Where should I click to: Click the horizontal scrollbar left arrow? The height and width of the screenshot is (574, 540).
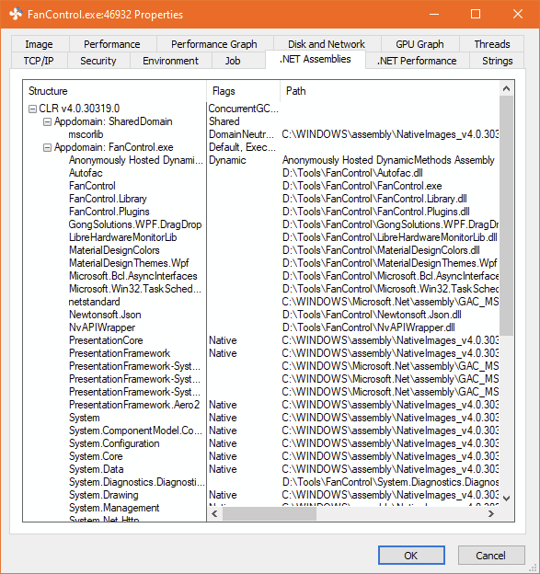coord(214,514)
